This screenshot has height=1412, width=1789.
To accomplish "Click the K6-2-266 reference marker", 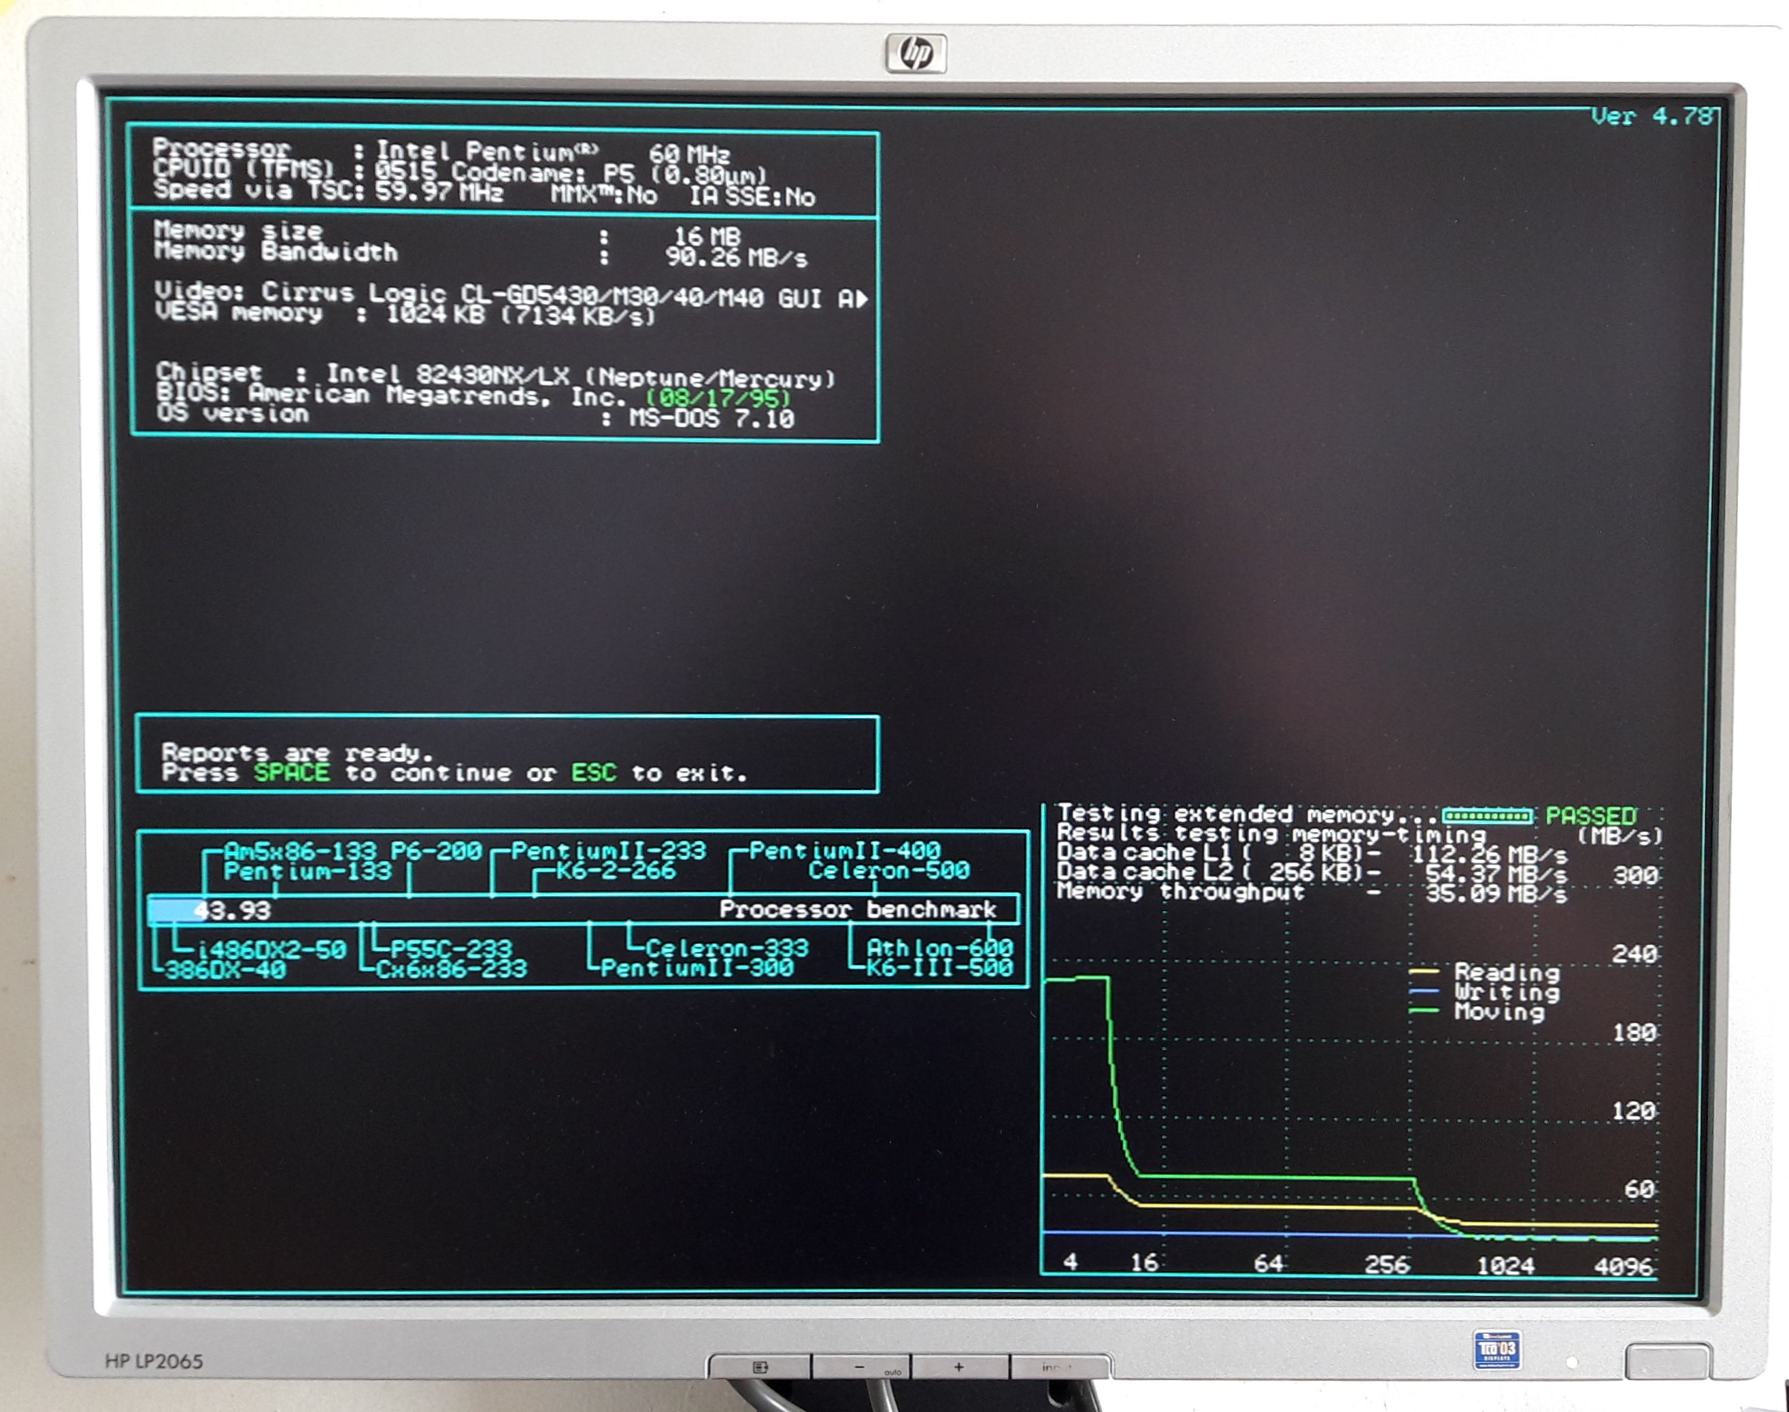I will pos(616,870).
